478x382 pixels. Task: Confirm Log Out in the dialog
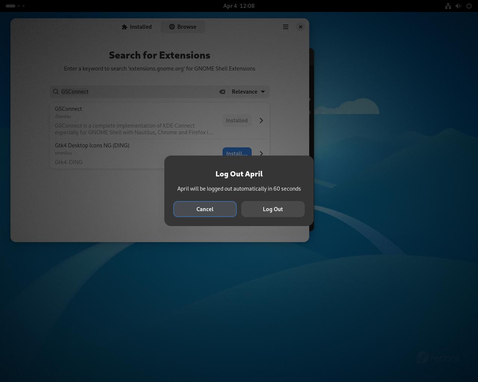pos(273,209)
